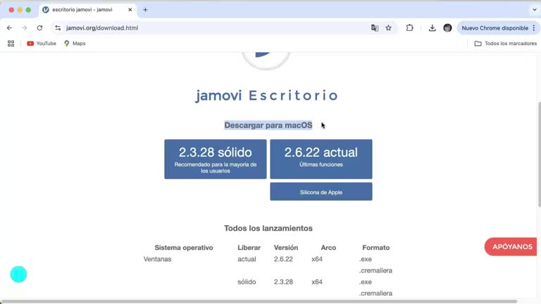Click the green macOS fullscreen window button
This screenshot has height=304, width=541.
28,10
